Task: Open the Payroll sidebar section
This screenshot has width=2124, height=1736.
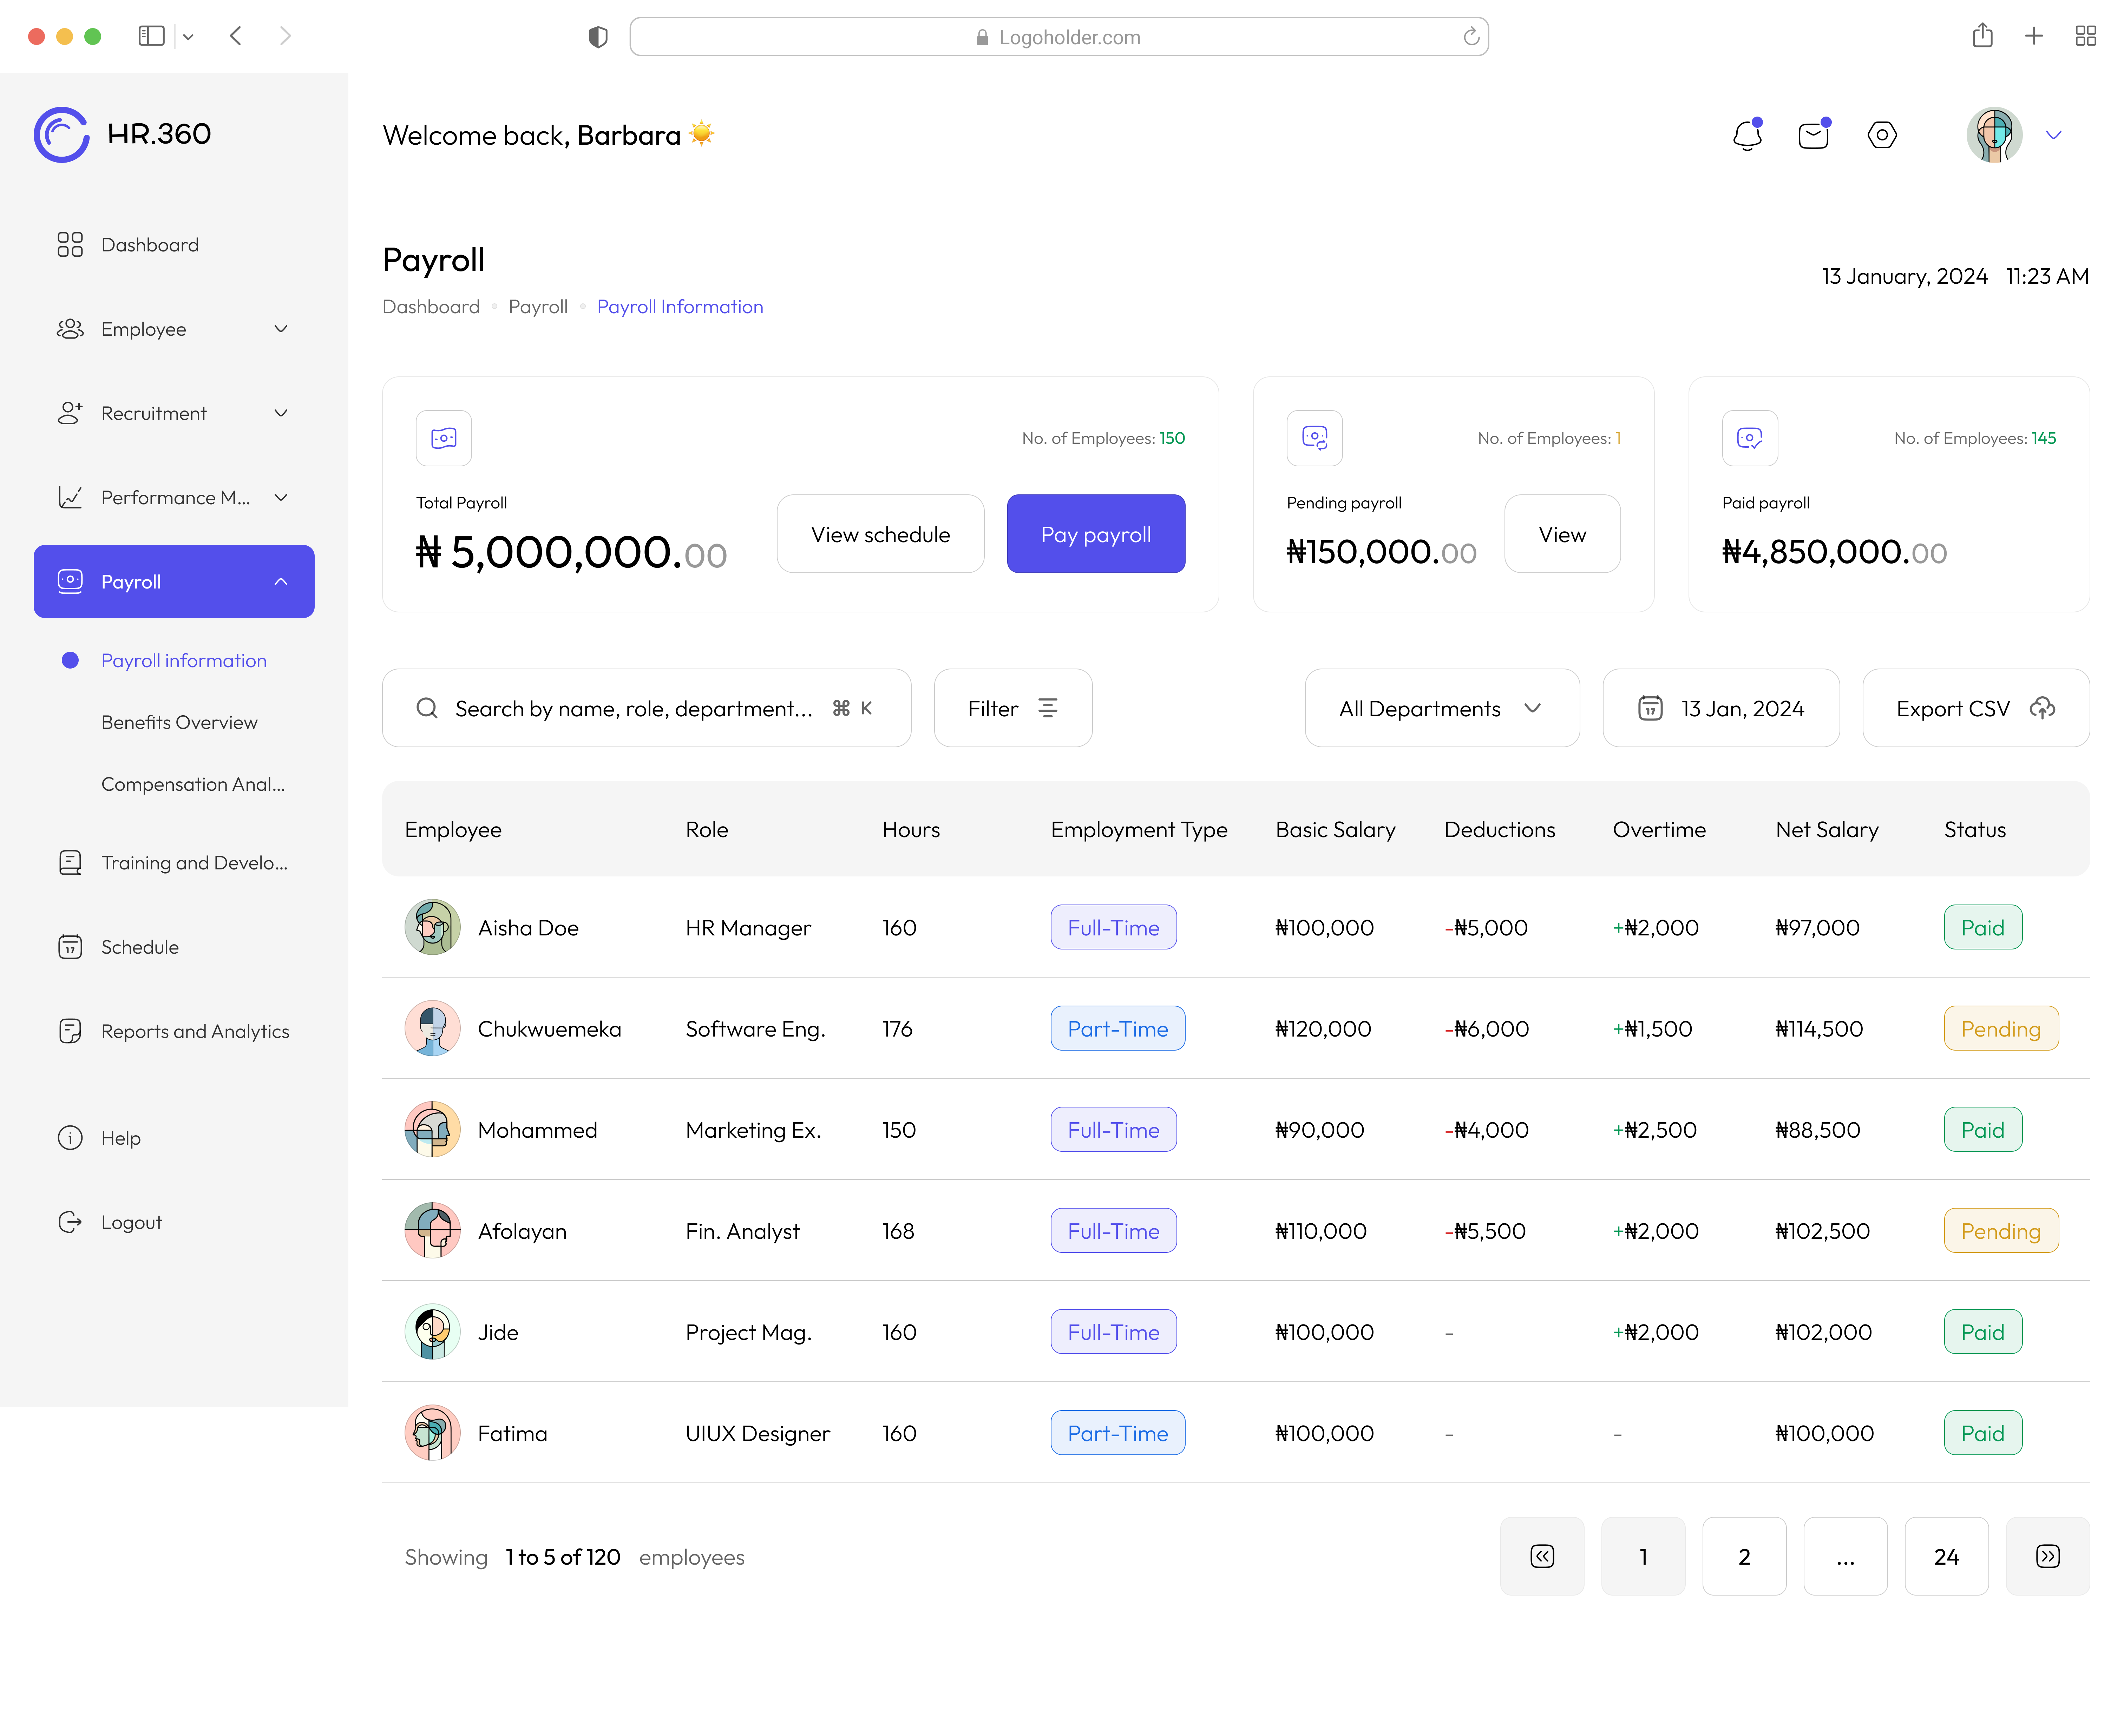Action: tap(174, 582)
